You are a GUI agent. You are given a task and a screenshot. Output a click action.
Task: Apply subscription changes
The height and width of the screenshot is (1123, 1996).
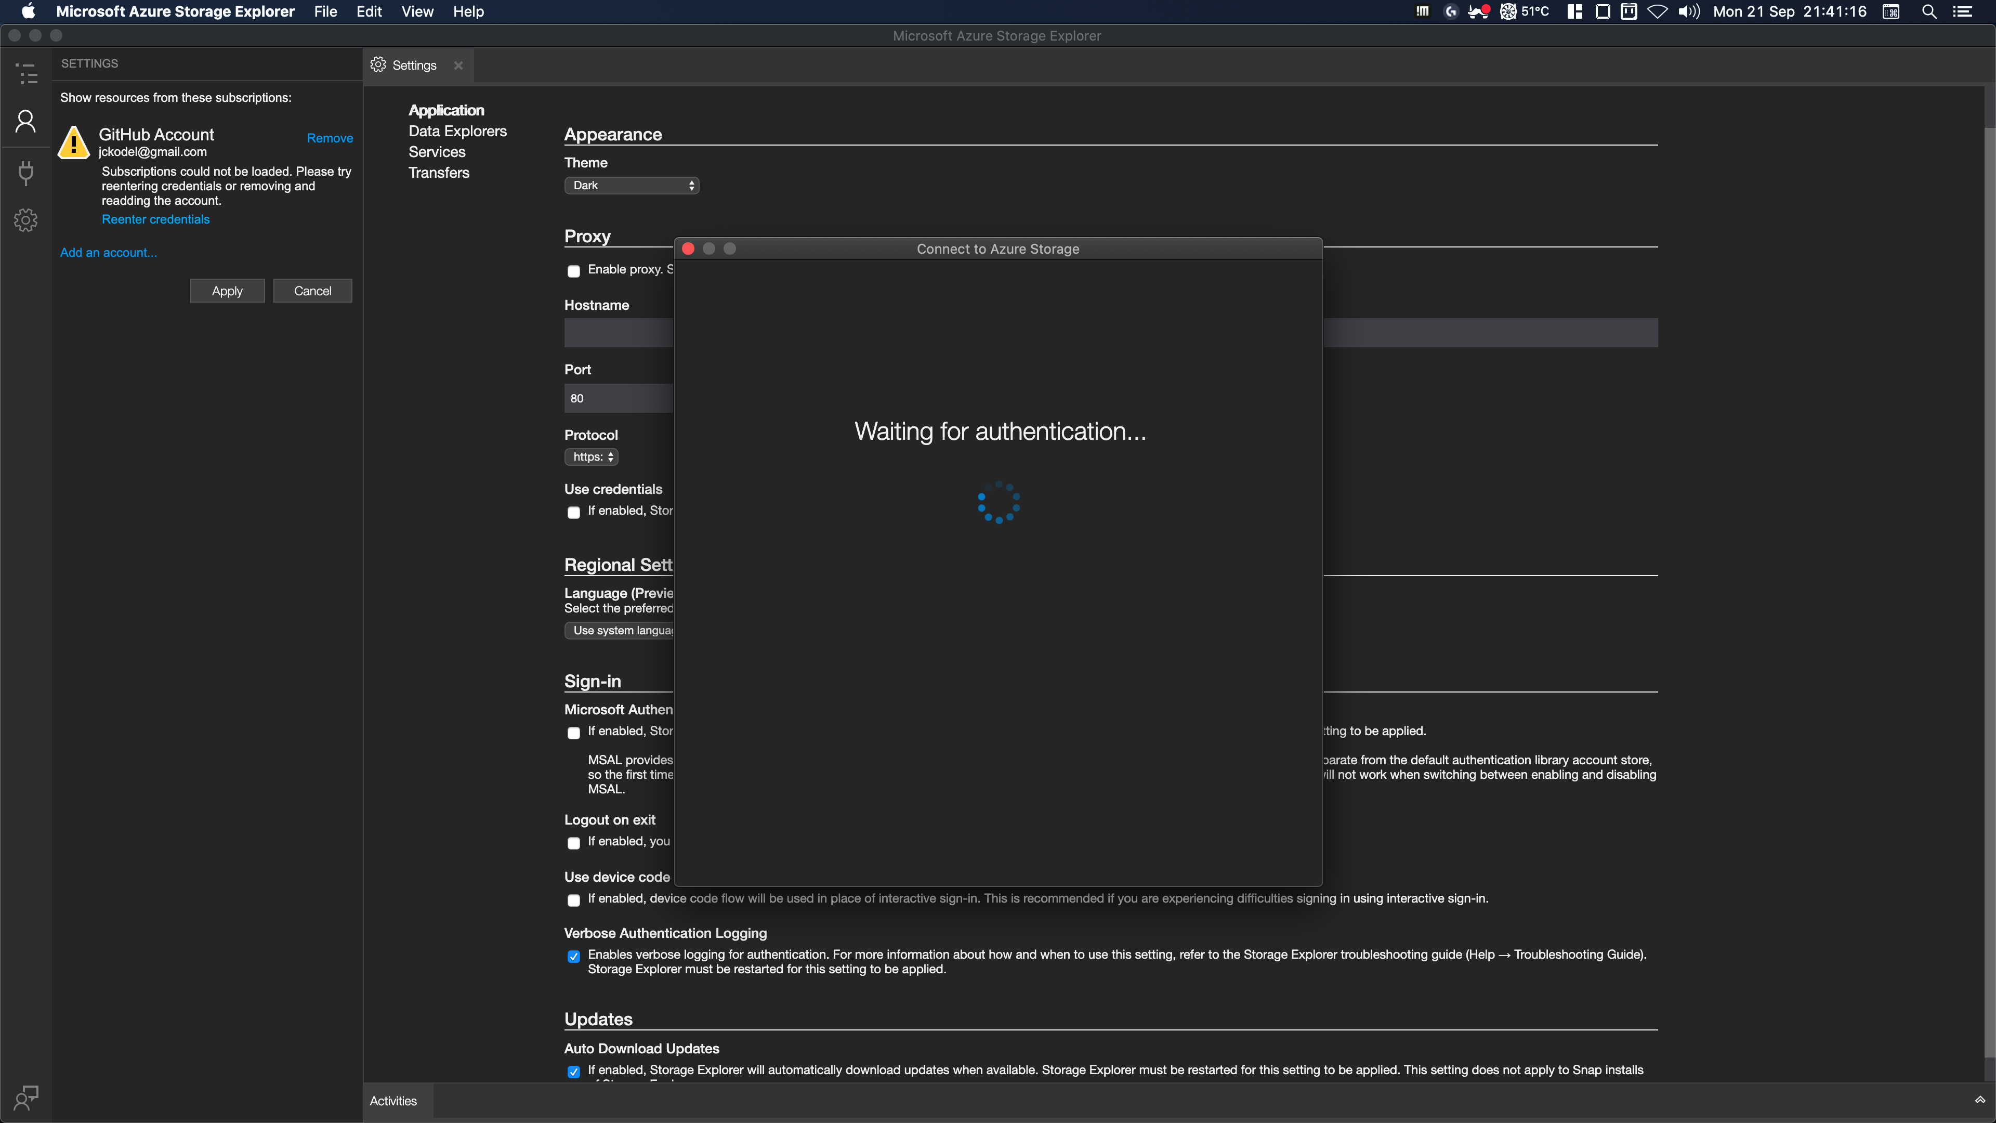tap(227, 290)
